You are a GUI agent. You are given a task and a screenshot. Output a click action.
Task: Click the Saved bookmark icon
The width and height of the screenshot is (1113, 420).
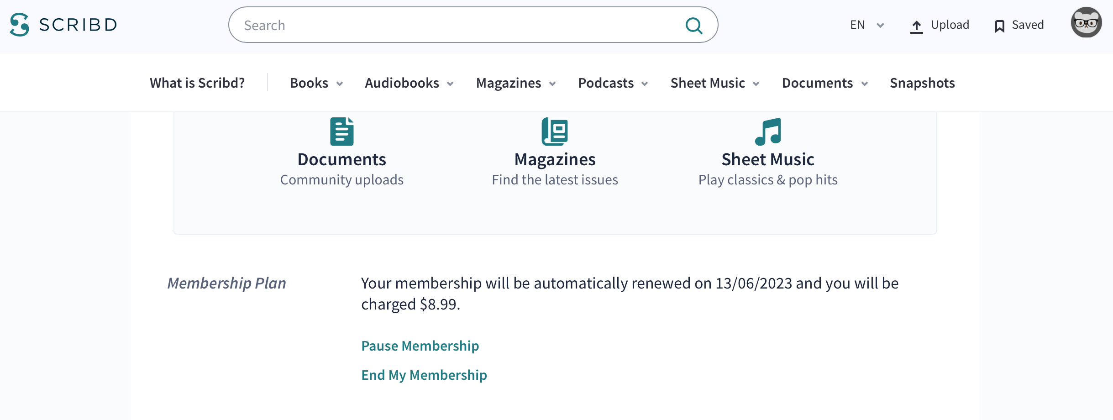1000,26
